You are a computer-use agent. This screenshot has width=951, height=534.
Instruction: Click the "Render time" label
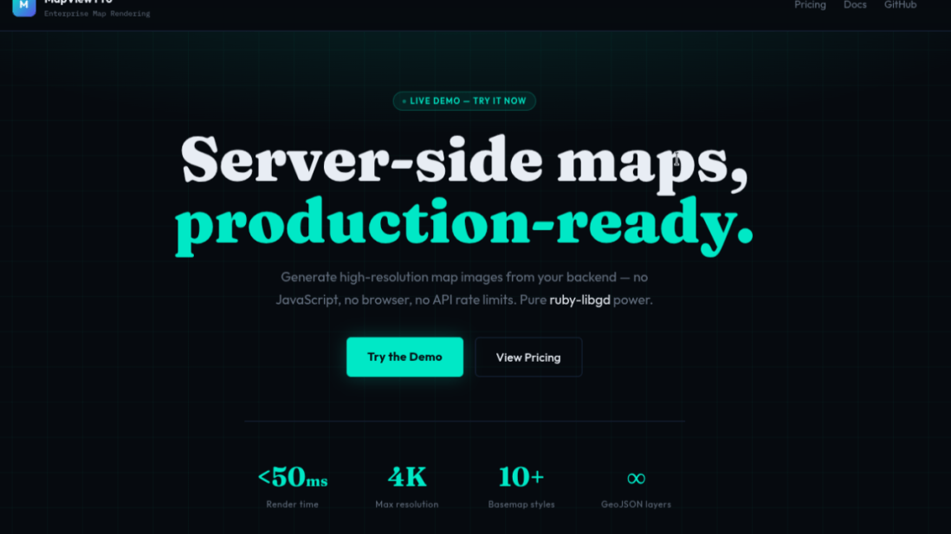click(293, 505)
